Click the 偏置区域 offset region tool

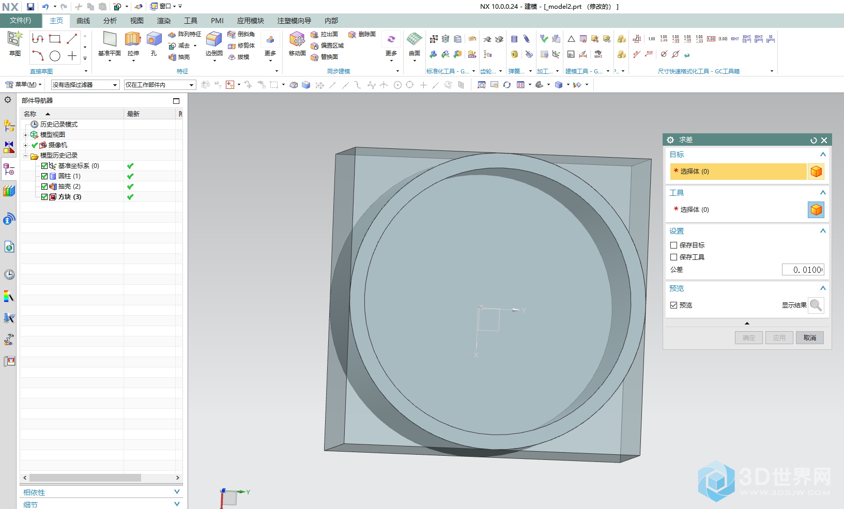pos(327,45)
